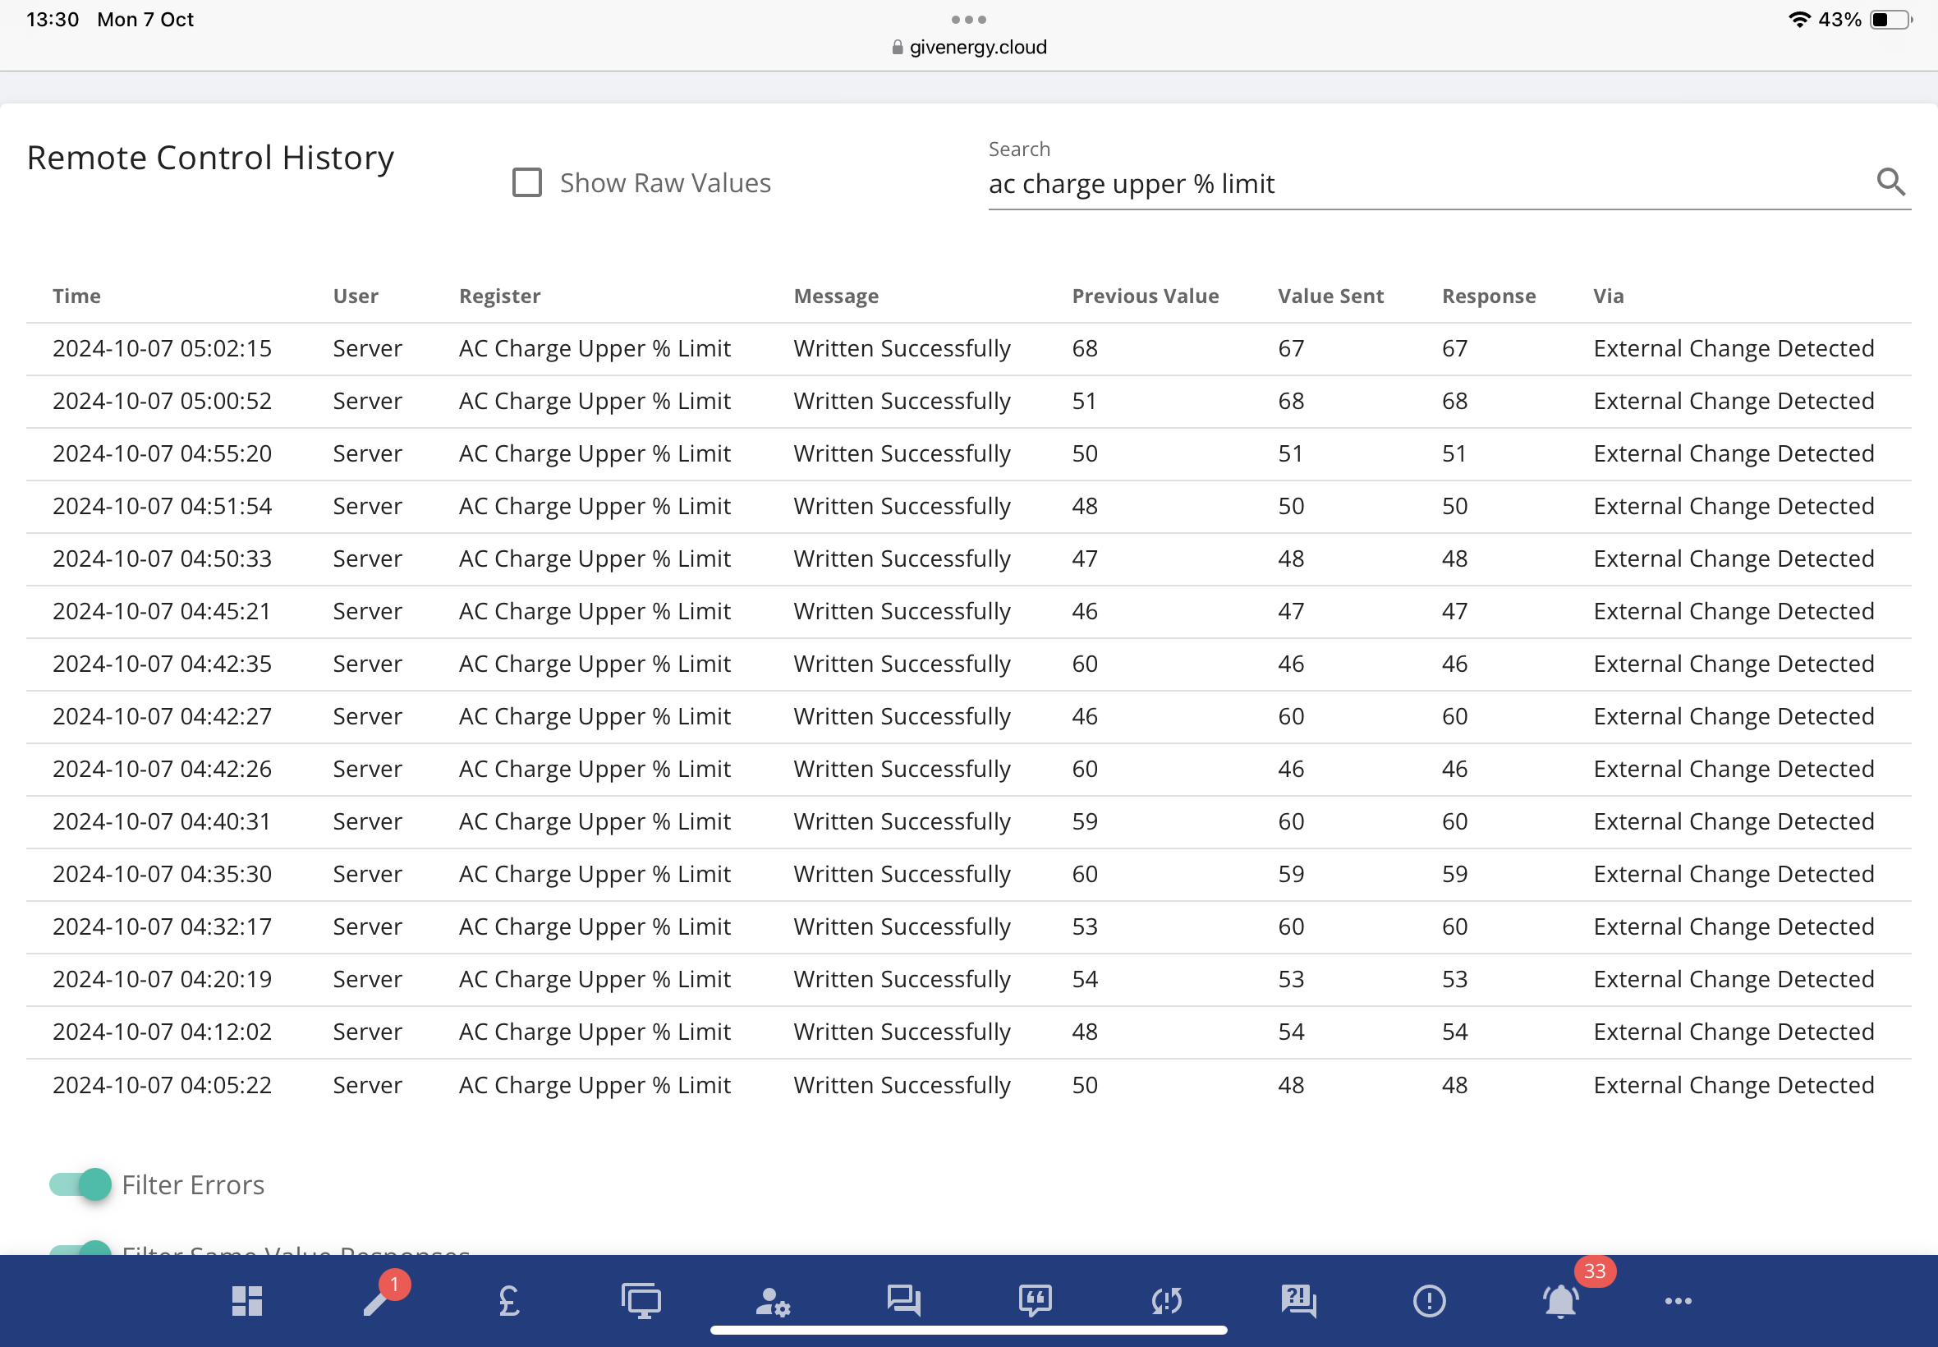
Task: Click AC Charge Upper % Limit in 04:40:31 row
Action: (x=595, y=821)
